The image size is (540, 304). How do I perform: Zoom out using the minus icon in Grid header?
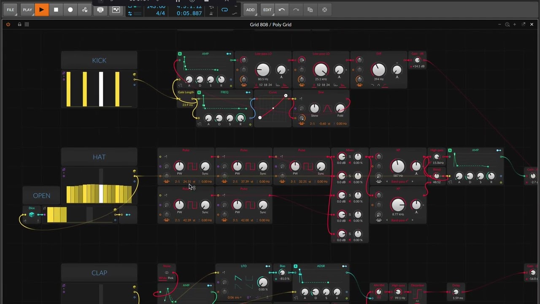[499, 24]
